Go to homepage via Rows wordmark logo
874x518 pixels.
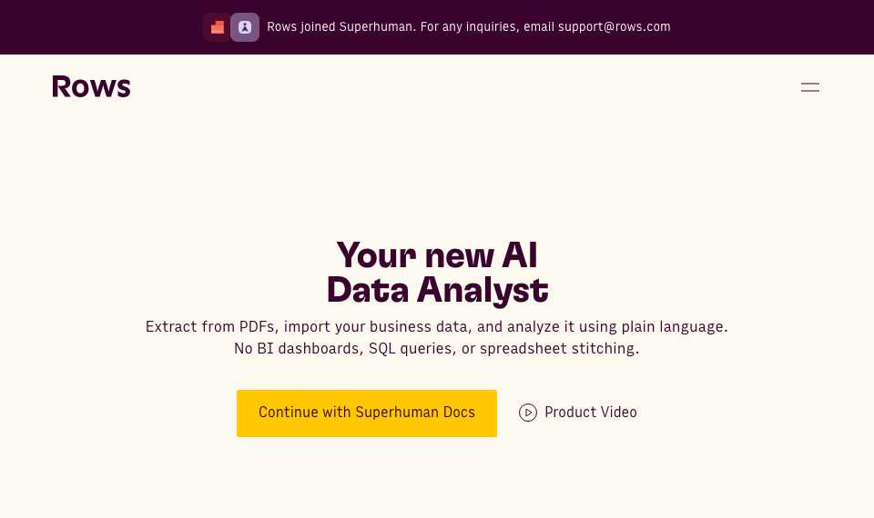tap(91, 87)
